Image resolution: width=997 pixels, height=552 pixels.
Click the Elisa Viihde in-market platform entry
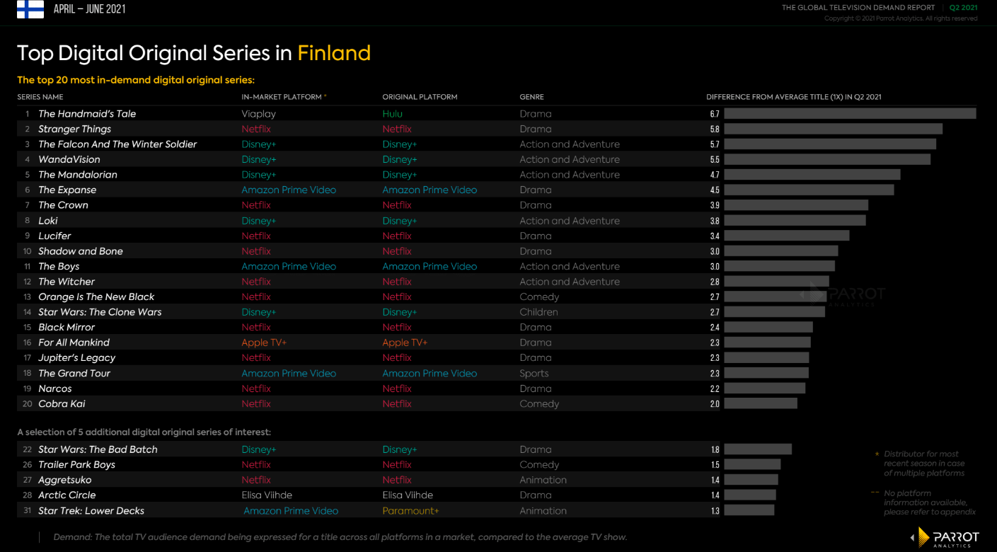coord(267,495)
